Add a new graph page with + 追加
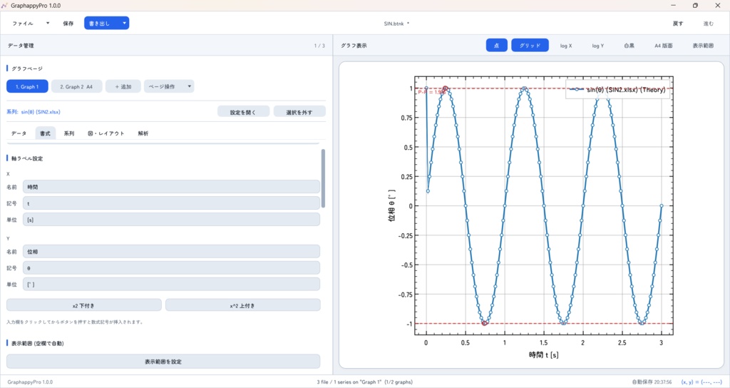Viewport: 730px width, 388px height. (x=123, y=86)
